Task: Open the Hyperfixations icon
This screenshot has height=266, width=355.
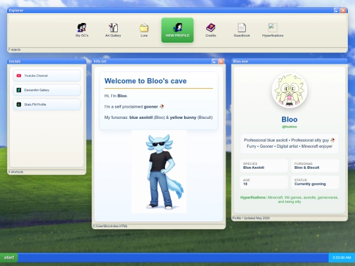Action: click(x=273, y=30)
